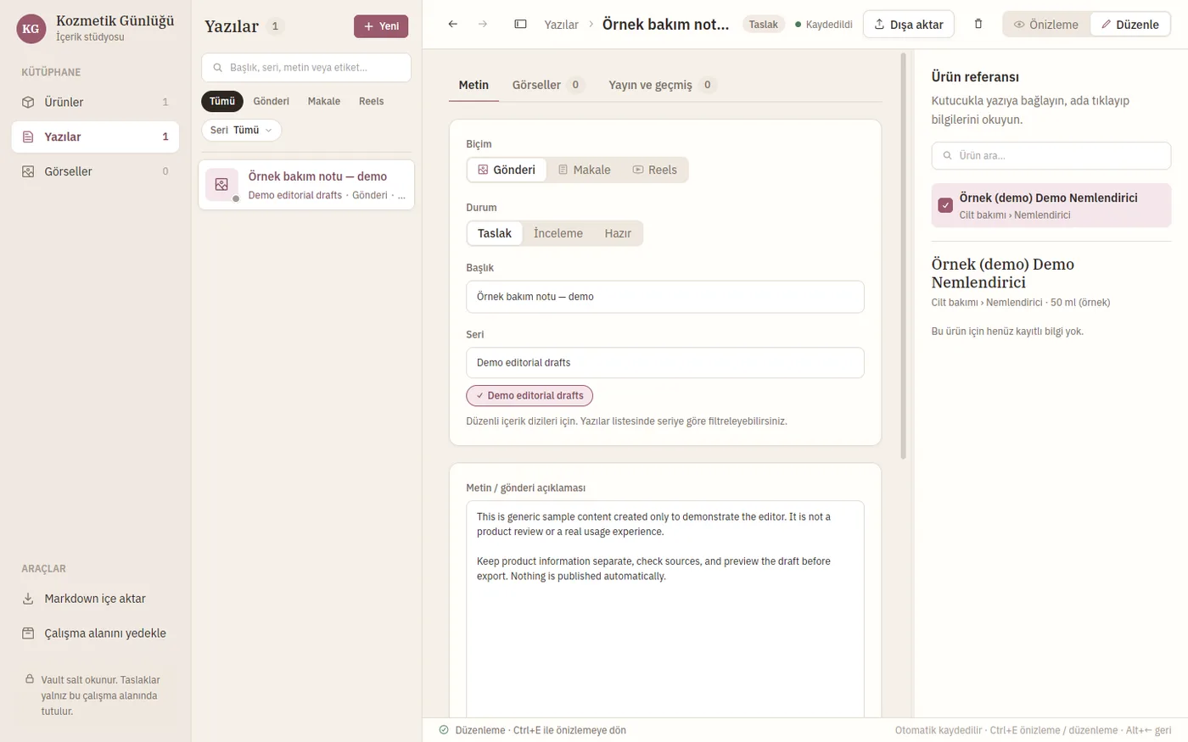Set status to Hazır

pos(618,233)
